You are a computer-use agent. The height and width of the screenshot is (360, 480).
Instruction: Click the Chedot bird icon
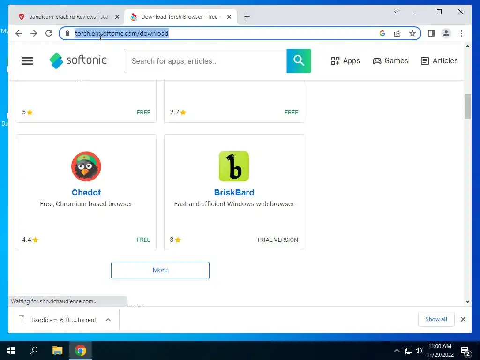point(86,166)
